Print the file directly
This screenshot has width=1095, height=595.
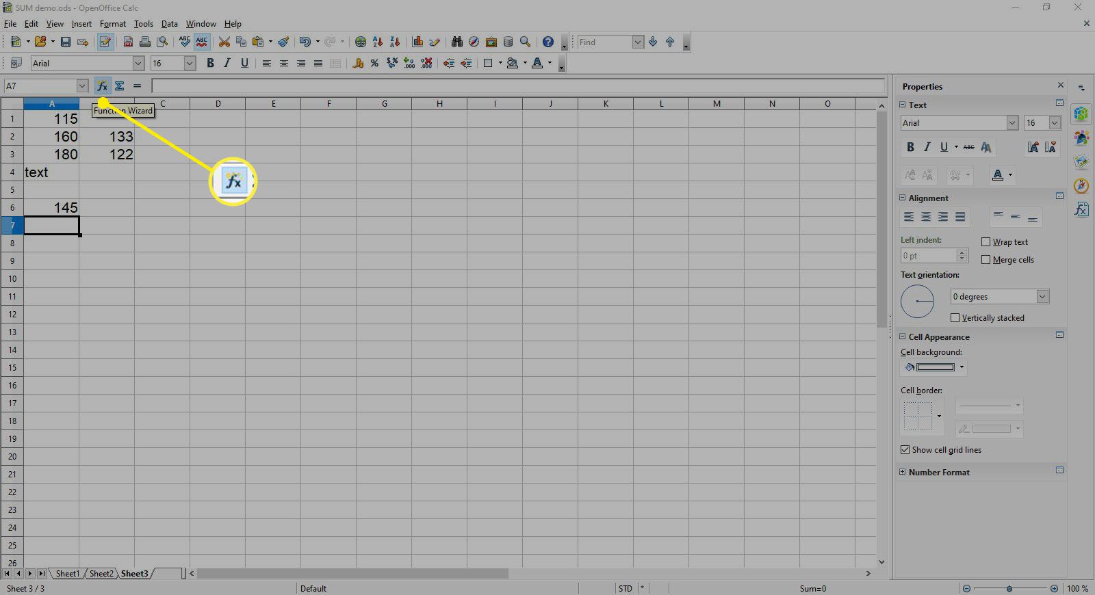click(x=145, y=42)
